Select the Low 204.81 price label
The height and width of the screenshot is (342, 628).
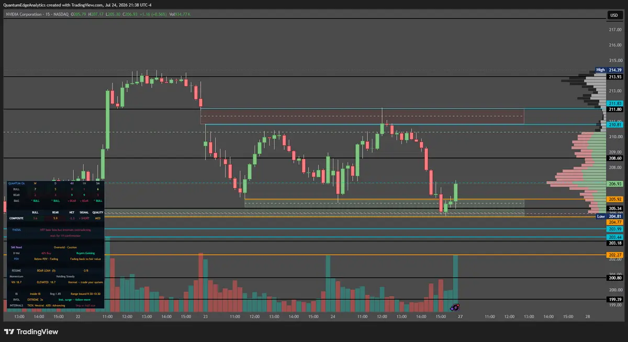[610, 216]
